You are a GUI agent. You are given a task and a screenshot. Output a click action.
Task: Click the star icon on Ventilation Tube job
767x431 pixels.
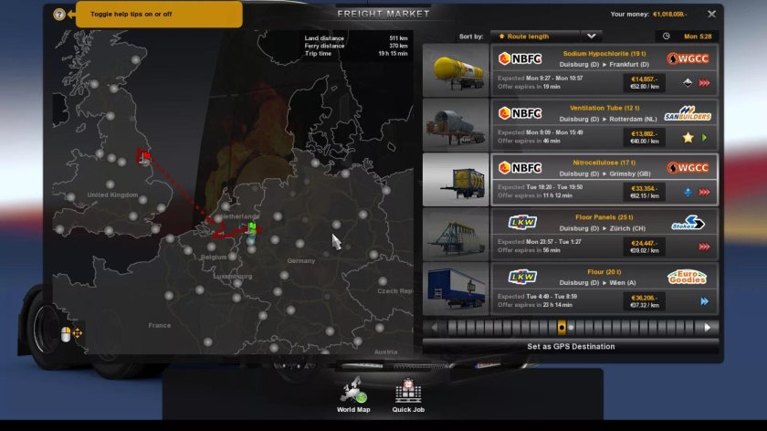tap(688, 138)
